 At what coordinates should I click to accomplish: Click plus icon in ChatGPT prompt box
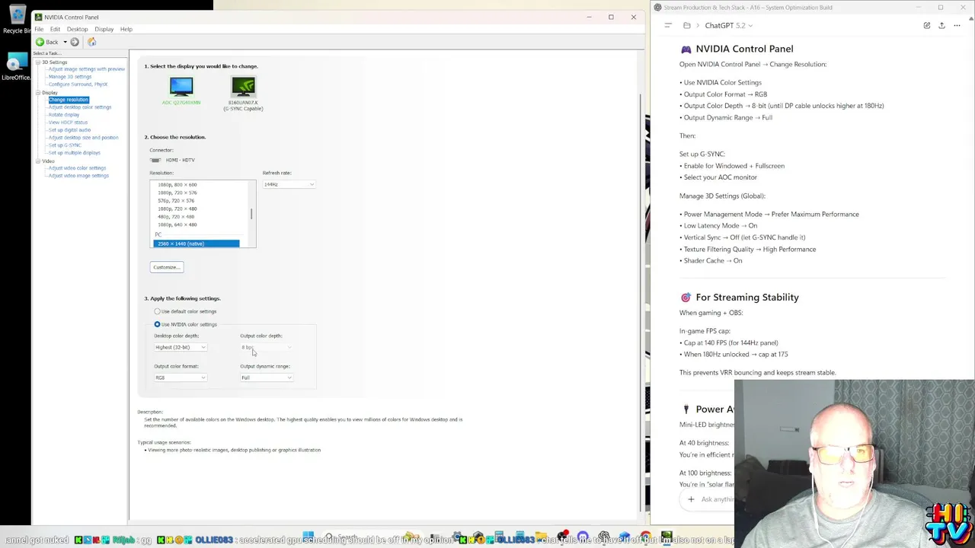691,499
